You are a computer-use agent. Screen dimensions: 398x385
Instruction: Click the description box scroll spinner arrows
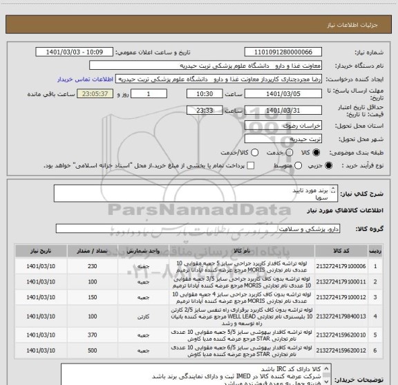point(333,190)
